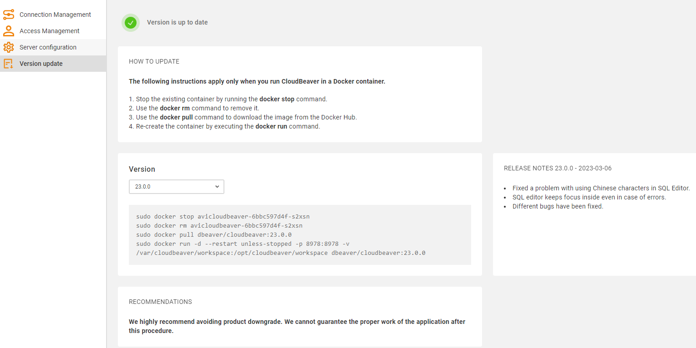Go to Server configuration
The image size is (696, 348).
point(53,47)
